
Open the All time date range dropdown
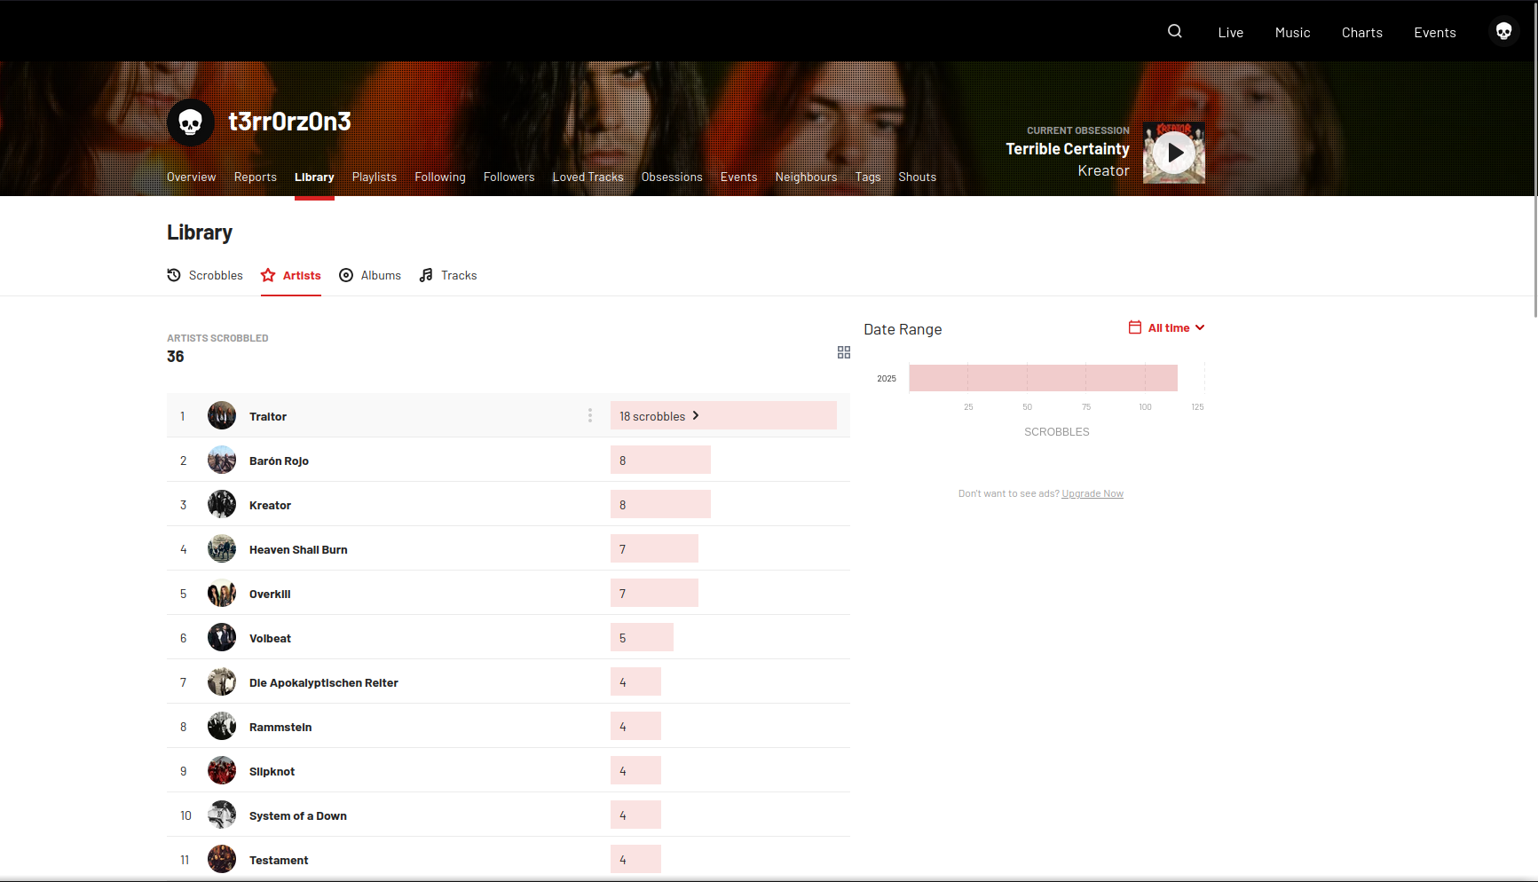click(x=1167, y=327)
